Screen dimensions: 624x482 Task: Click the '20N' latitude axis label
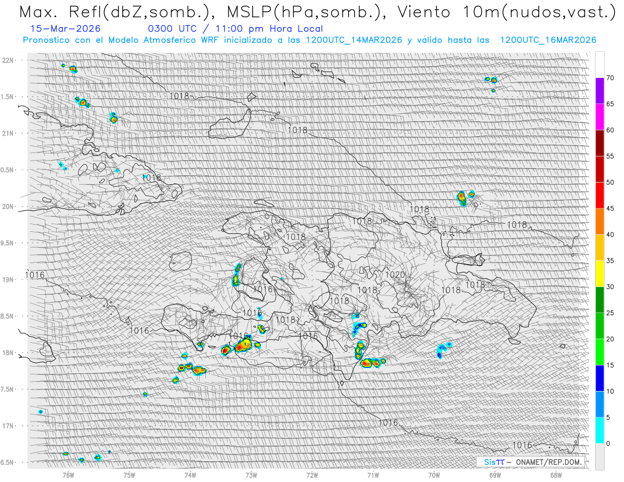tap(8, 206)
